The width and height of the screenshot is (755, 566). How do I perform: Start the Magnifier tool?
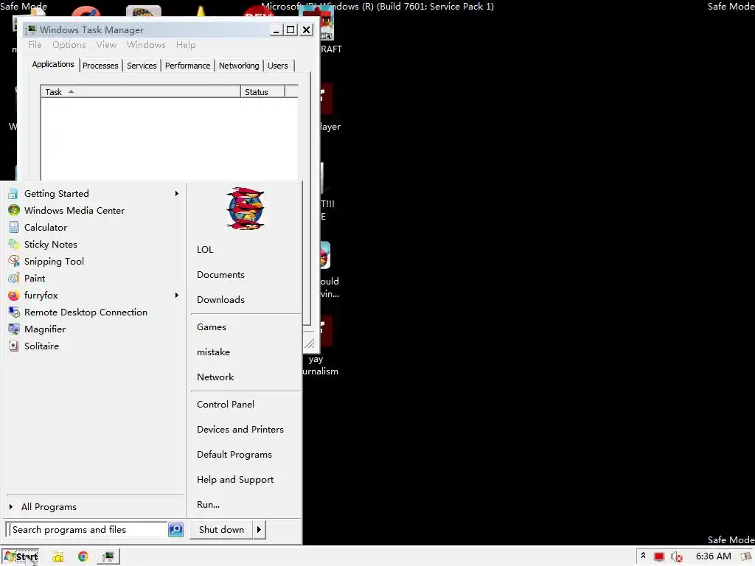(94, 329)
